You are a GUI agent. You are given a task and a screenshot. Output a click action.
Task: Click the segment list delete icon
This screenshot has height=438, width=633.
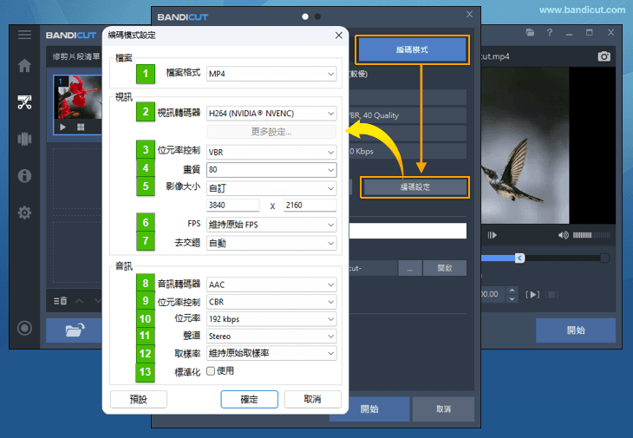[61, 301]
